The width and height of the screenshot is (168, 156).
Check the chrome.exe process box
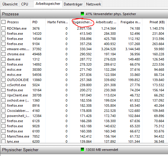click(x=4, y=54)
